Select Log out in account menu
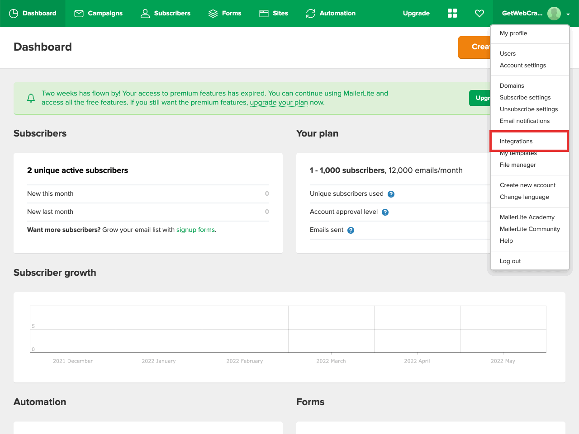This screenshot has height=434, width=579. [510, 261]
